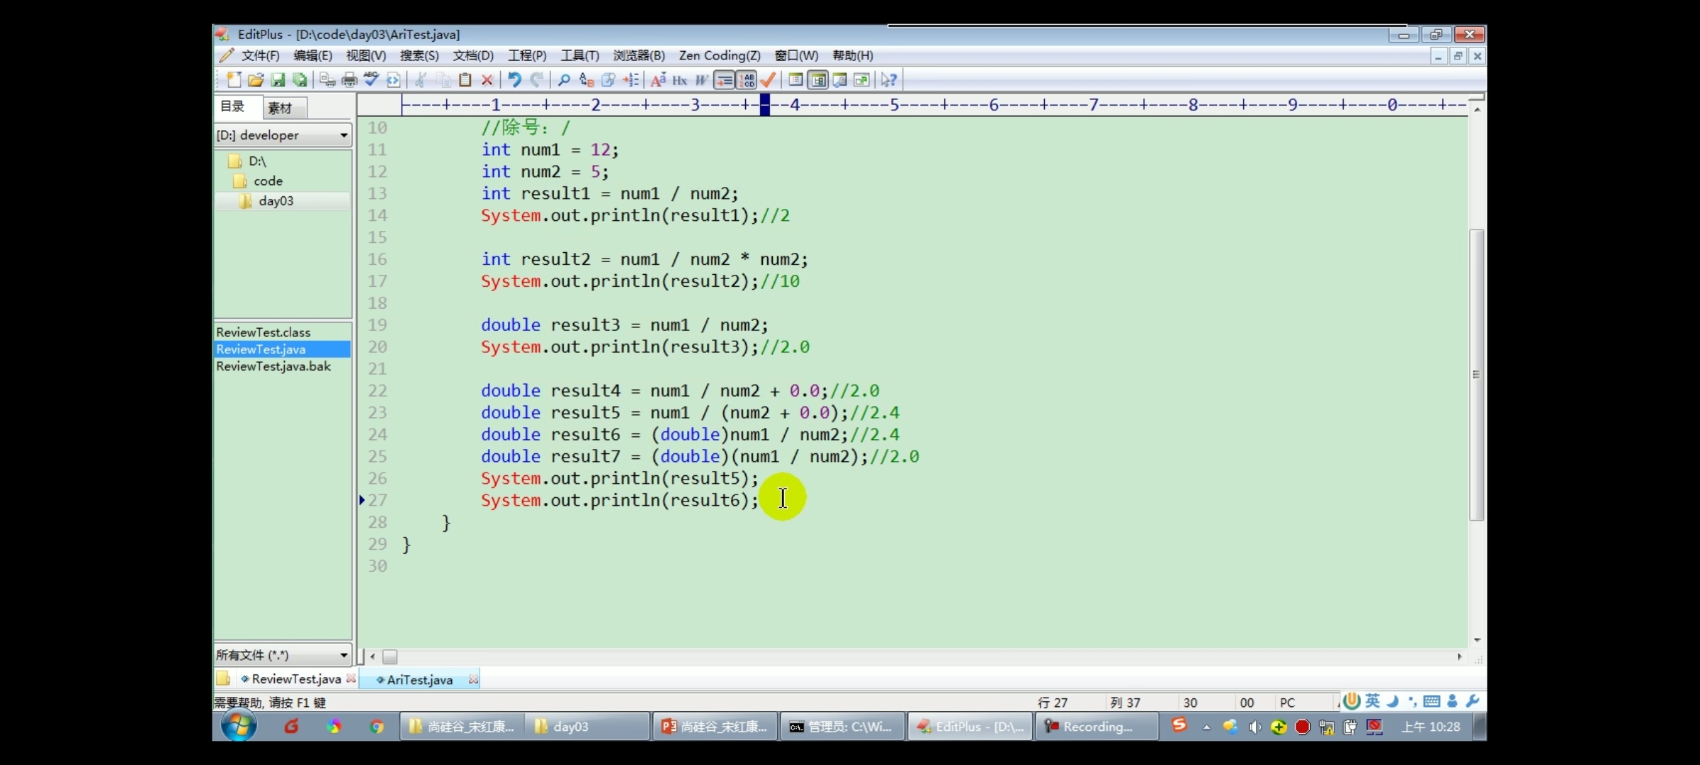The width and height of the screenshot is (1700, 765).
Task: Open the 视图(V) menu
Action: click(365, 55)
